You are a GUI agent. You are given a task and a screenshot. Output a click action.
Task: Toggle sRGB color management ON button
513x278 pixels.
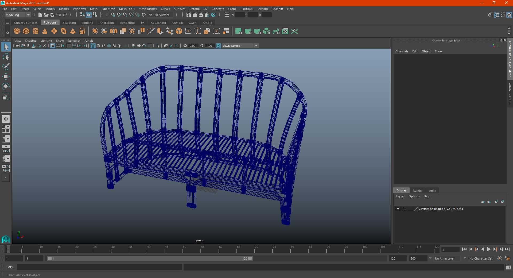(x=218, y=46)
